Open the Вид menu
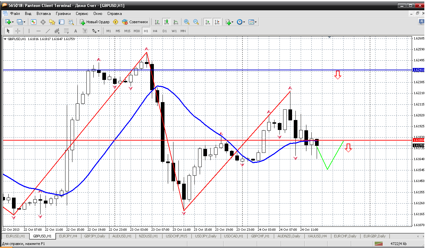 (28, 14)
